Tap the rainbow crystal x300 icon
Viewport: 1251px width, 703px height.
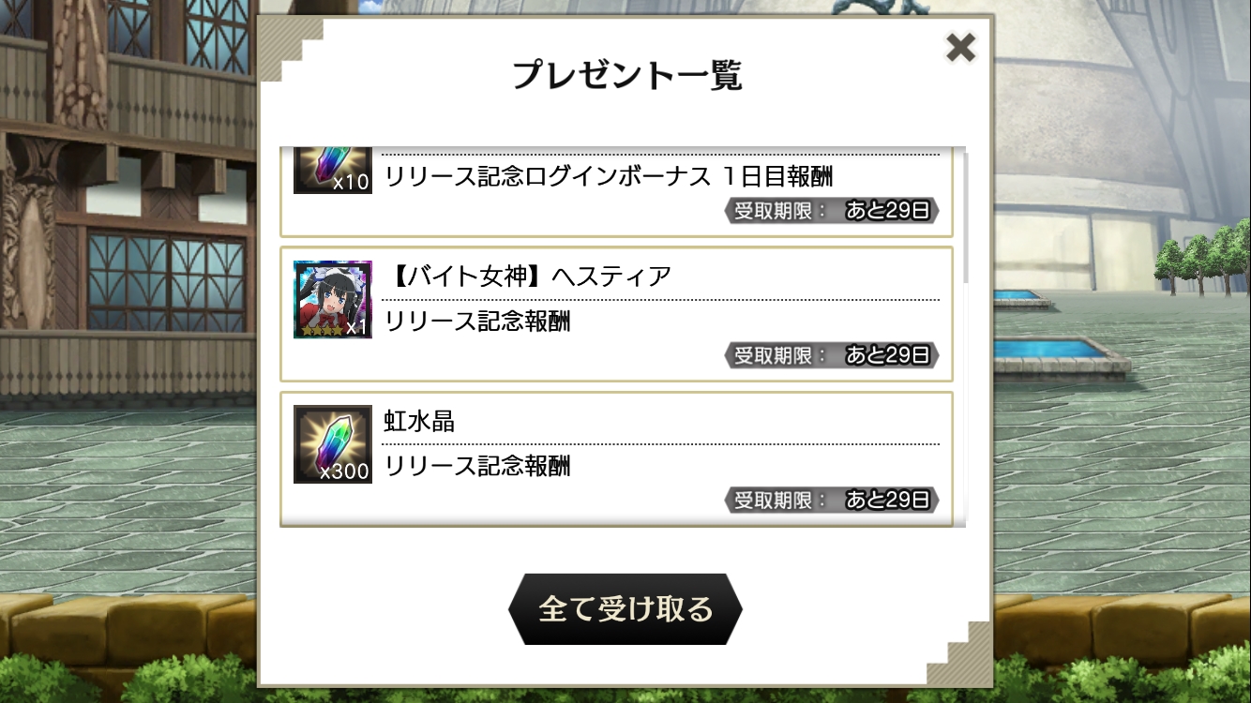click(333, 444)
